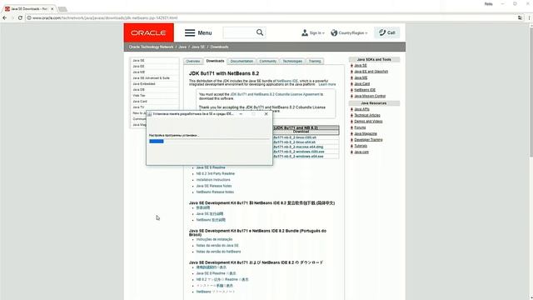This screenshot has height=300, width=533.
Task: Download the macosx-x64.dmg file
Action: click(298, 147)
